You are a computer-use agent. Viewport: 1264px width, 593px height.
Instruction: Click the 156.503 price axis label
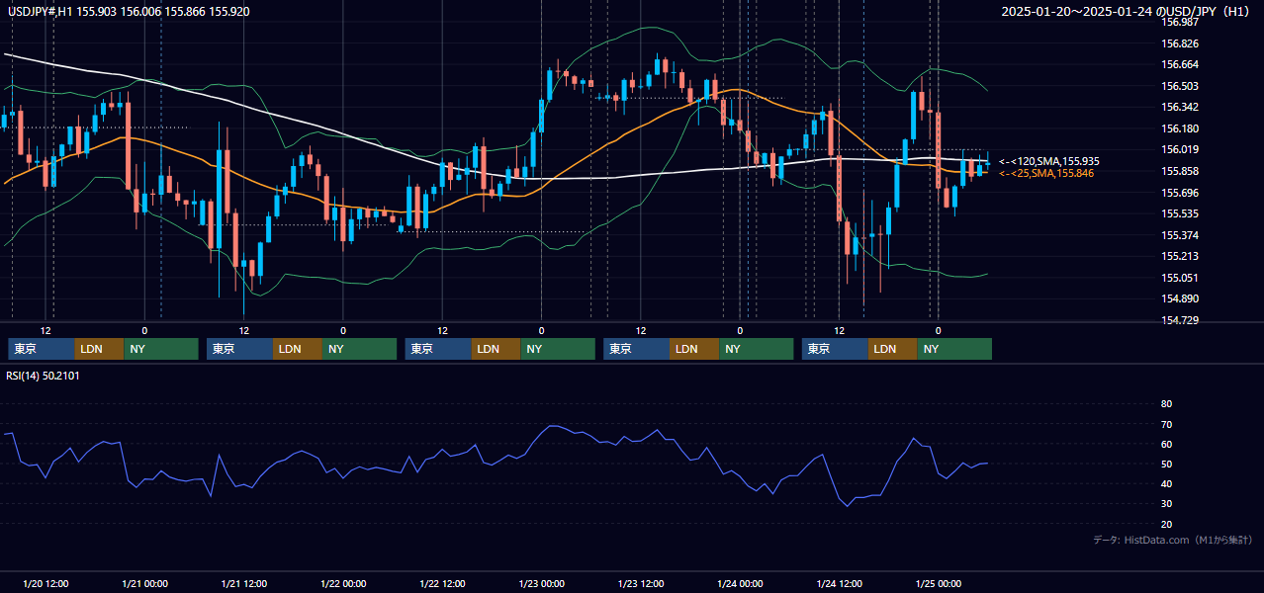click(x=1180, y=86)
